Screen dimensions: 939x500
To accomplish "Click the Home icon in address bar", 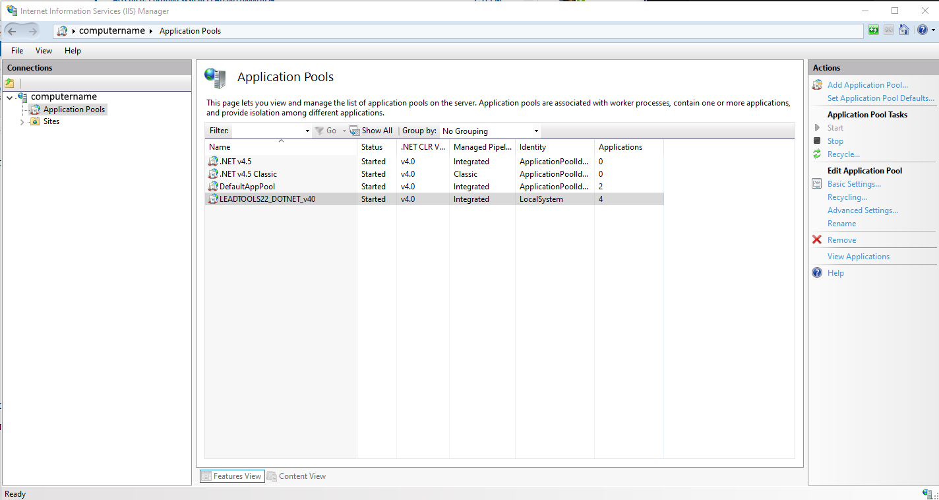I will click(904, 30).
